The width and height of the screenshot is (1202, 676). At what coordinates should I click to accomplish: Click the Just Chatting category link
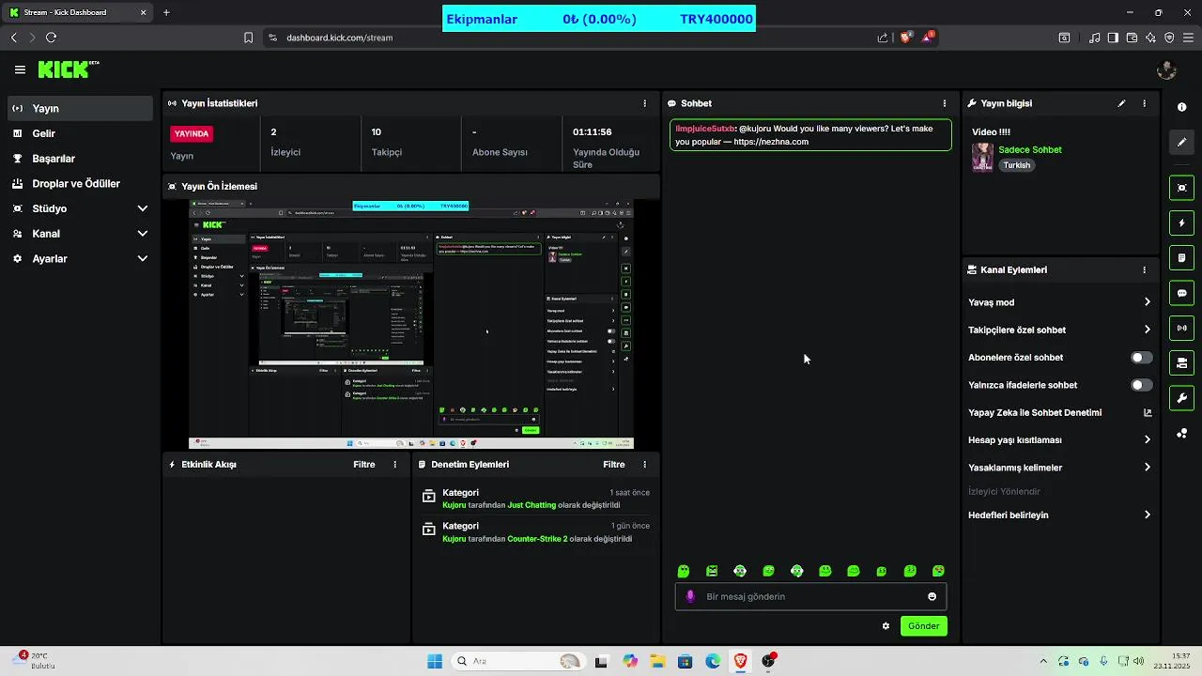point(532,505)
